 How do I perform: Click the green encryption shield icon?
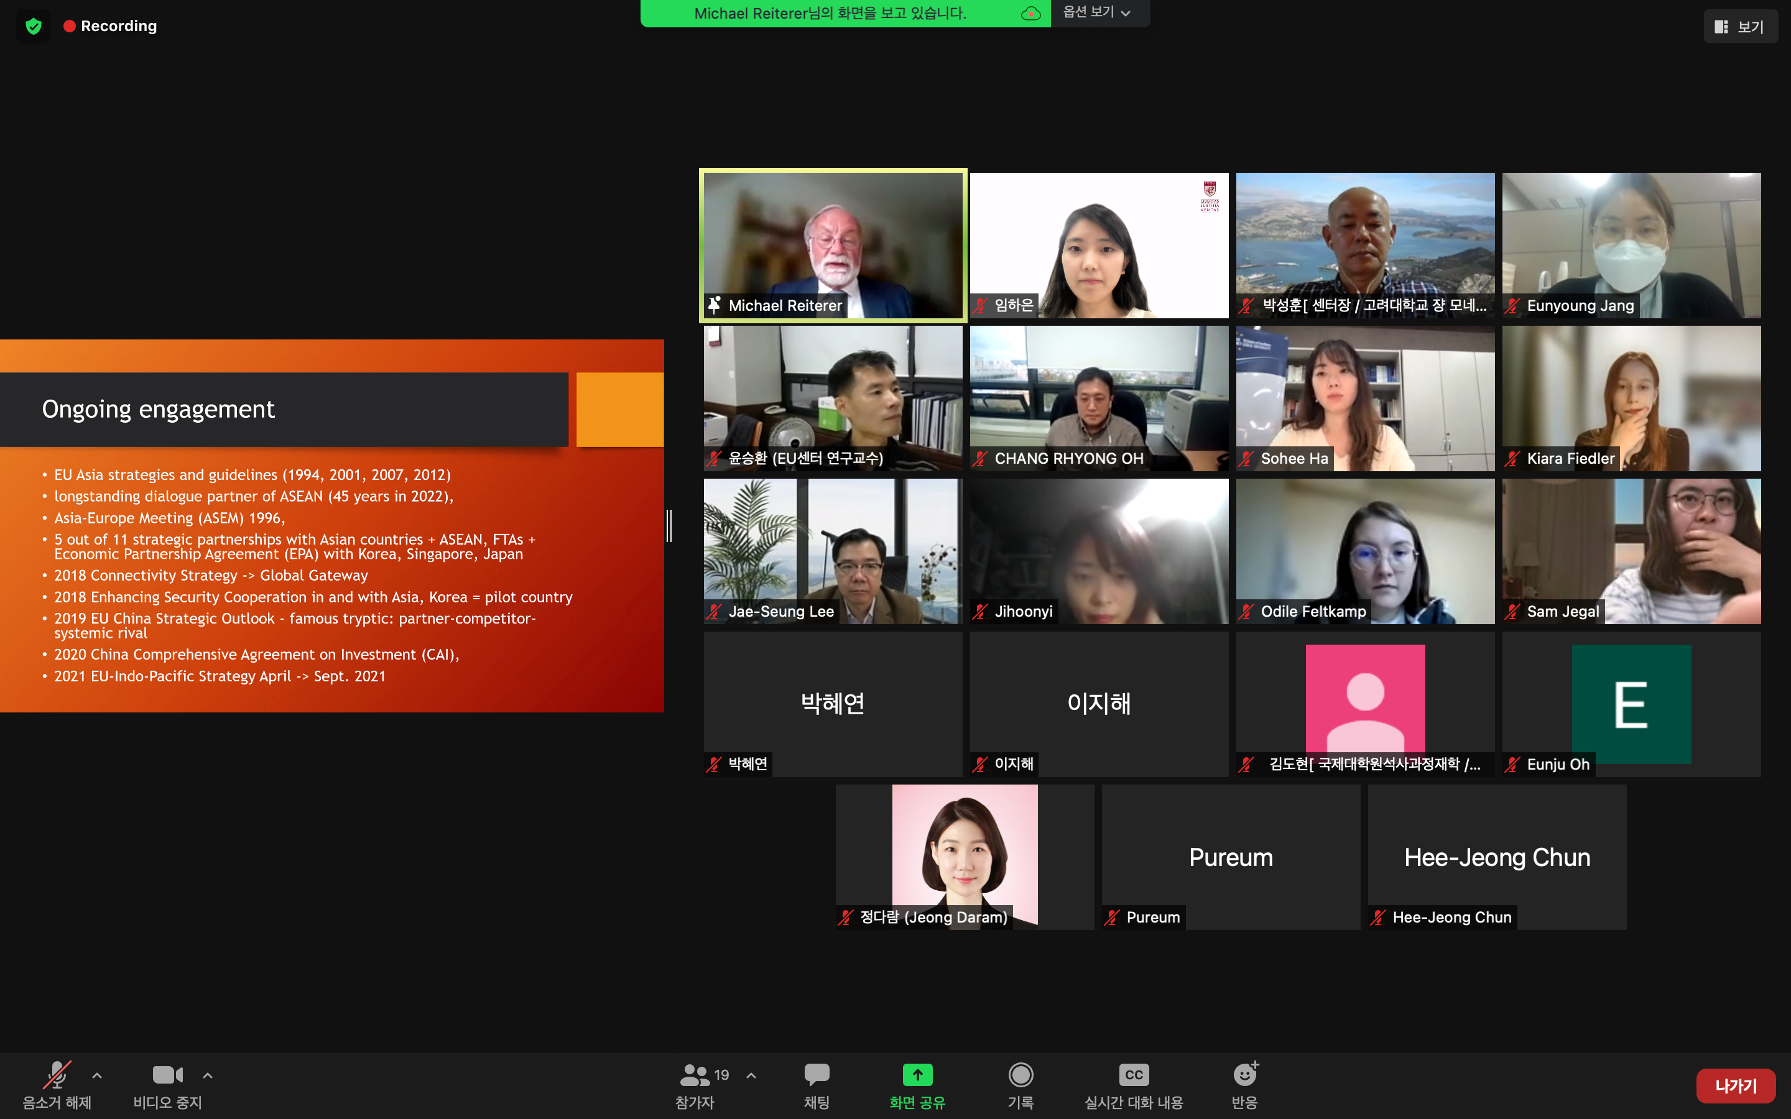pos(34,27)
